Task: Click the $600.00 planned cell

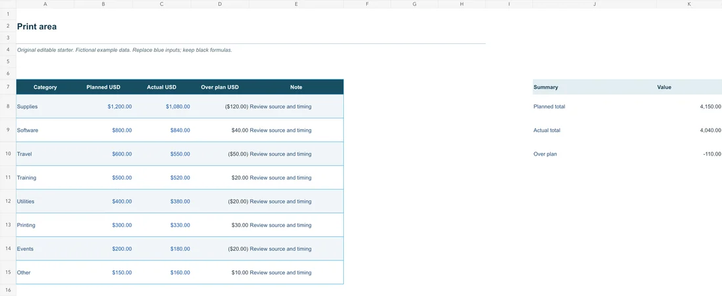Action: 103,154
